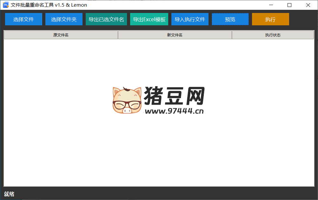Minimize the rename tool window
318x200 pixels.
[x=271, y=5]
